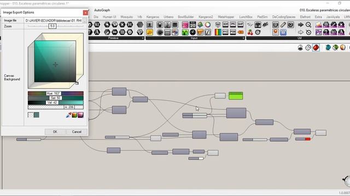The image size is (350, 196).
Task: Select the green component on the canvas
Action: (x=236, y=96)
